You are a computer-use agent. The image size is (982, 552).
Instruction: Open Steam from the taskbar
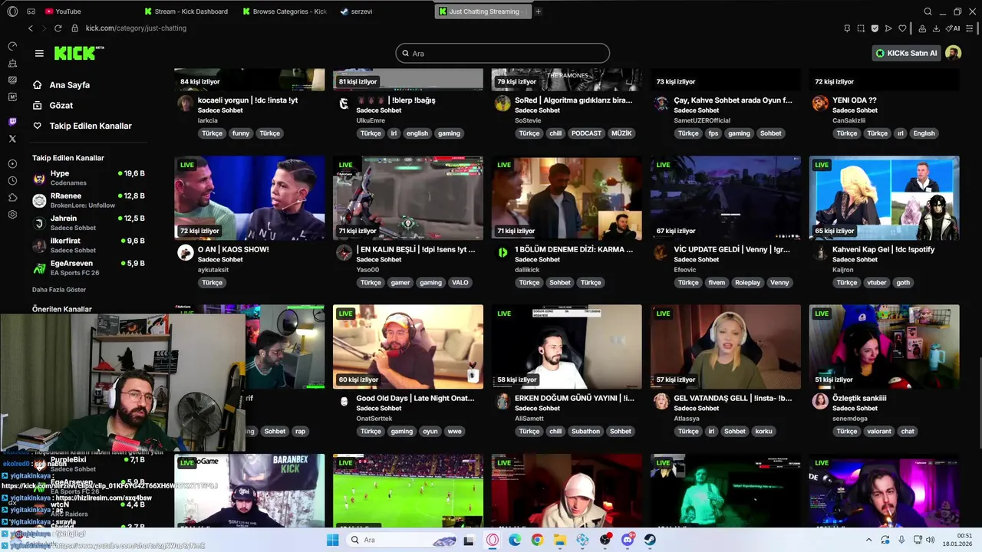tap(650, 540)
